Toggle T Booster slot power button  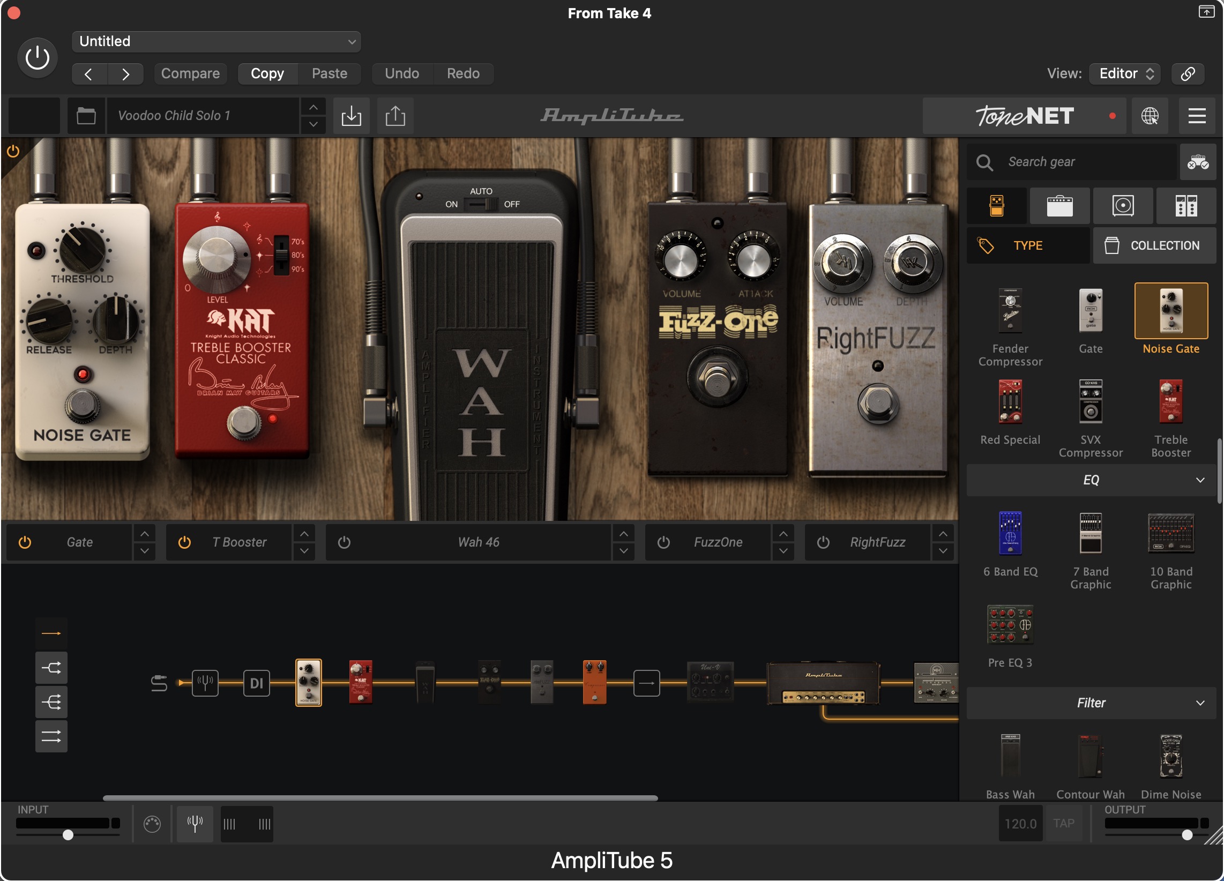click(184, 542)
